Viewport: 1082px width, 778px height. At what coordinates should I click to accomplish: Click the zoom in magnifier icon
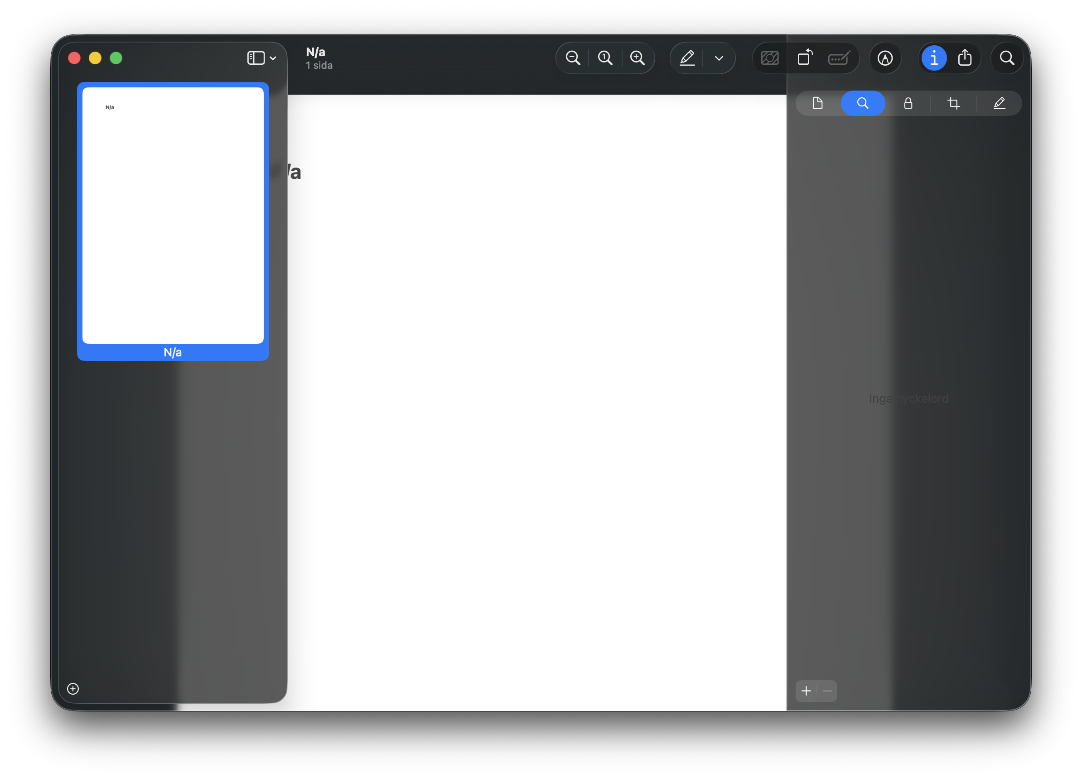(638, 58)
